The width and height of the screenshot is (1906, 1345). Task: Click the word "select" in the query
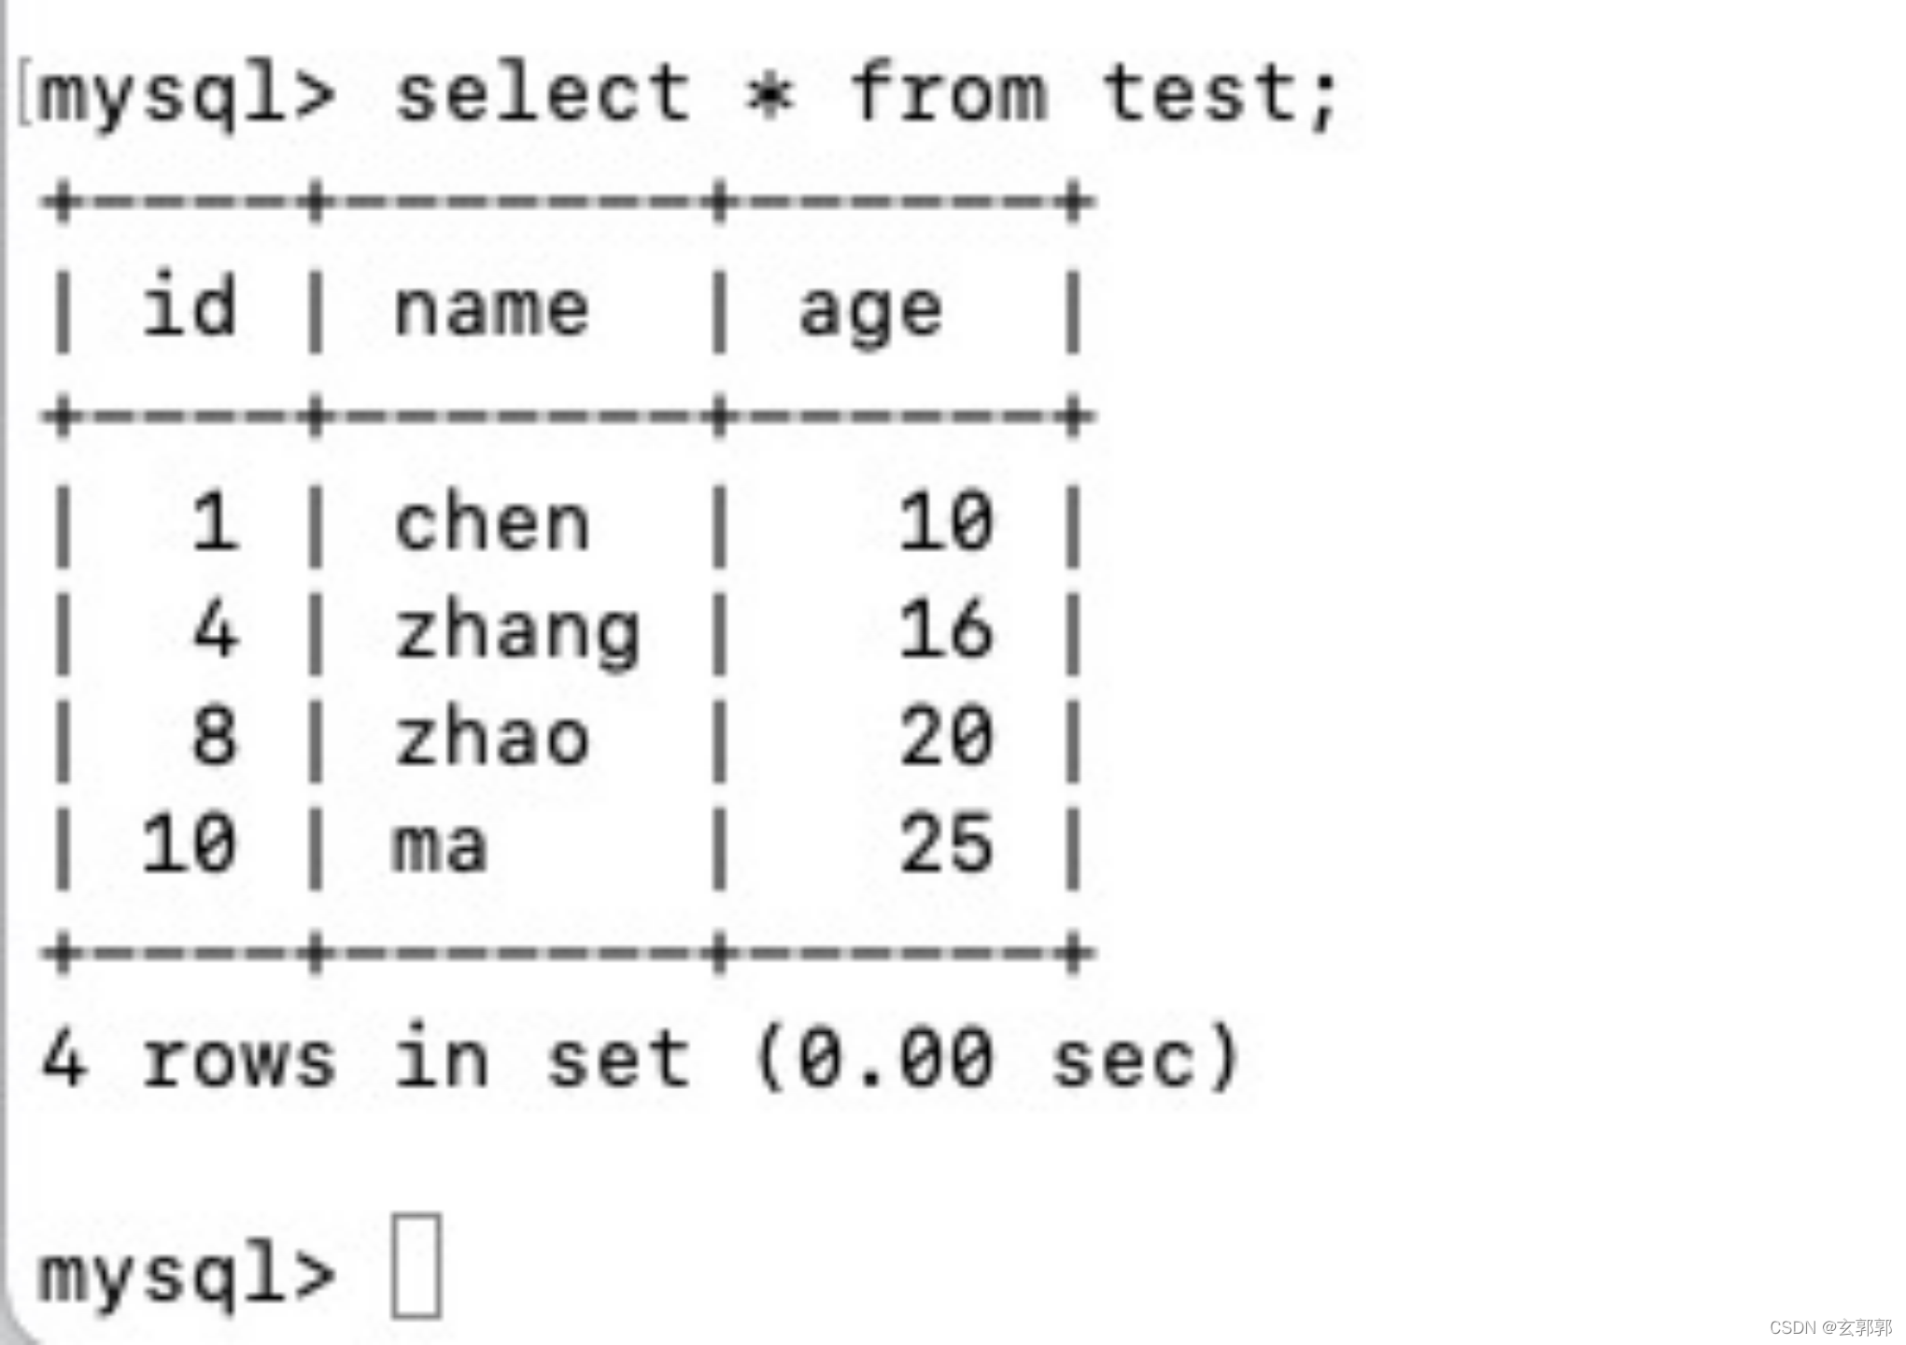543,93
